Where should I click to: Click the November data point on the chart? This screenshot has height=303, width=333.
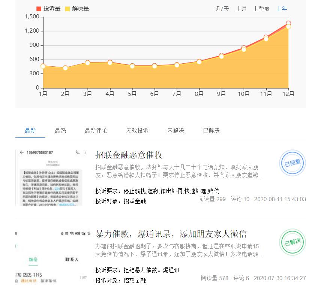point(266,37)
